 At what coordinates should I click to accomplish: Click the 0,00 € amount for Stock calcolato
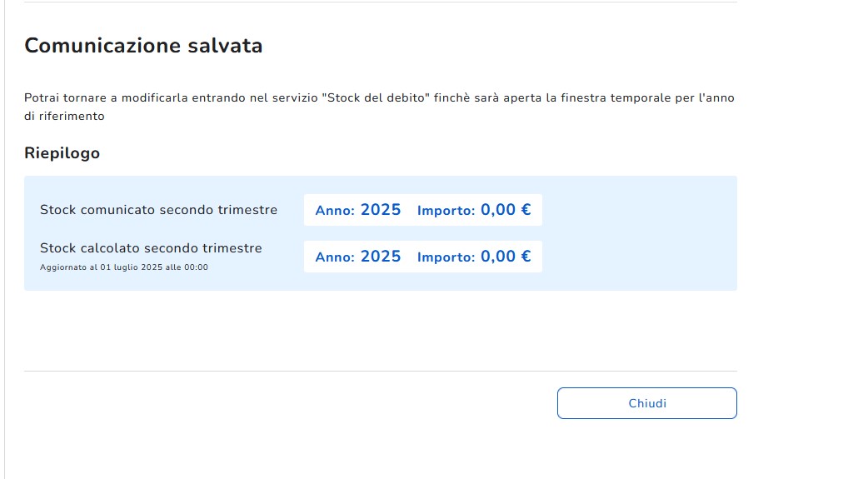click(506, 257)
